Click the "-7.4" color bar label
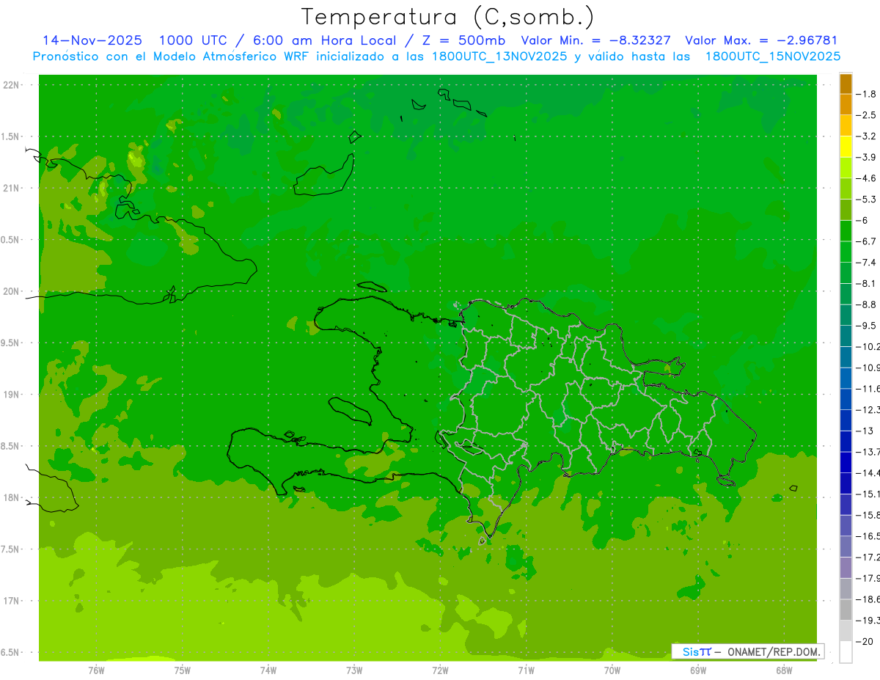Screen dimensions: 880x680 tap(867, 263)
